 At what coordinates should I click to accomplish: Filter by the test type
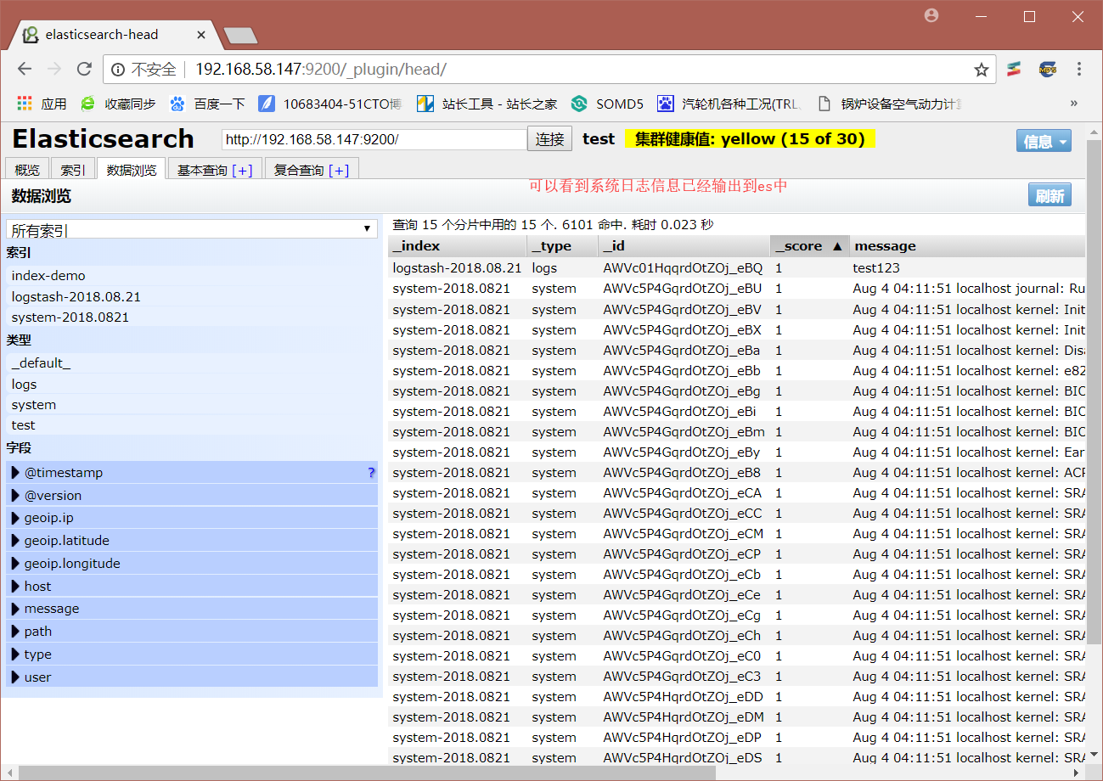tap(192, 424)
